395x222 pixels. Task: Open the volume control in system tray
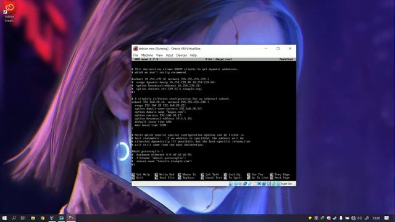[x=359, y=218]
